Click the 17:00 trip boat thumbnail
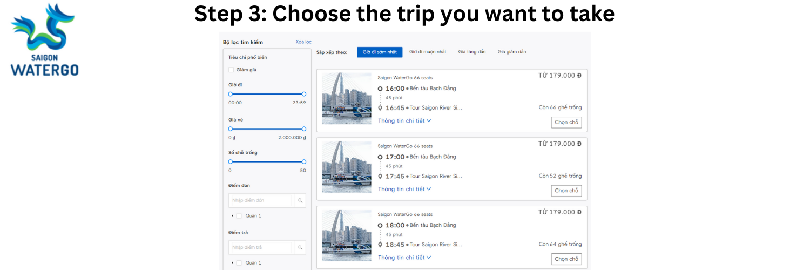Viewport: 810px width, 270px height. 347,167
